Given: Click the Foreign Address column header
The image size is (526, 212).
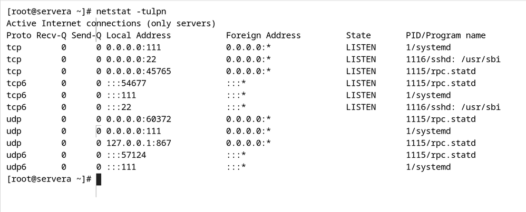Looking at the screenshot, I should (263, 35).
